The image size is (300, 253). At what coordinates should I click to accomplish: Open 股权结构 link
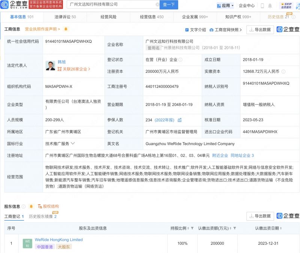click(48, 206)
